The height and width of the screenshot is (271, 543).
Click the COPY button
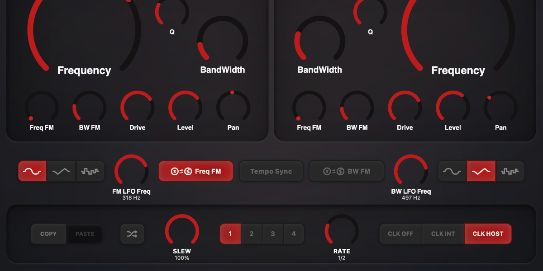point(48,234)
